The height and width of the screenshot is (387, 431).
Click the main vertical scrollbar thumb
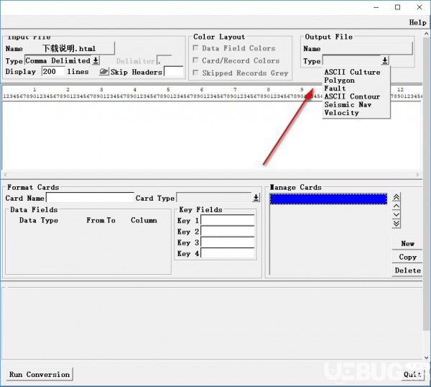pyautogui.click(x=426, y=183)
